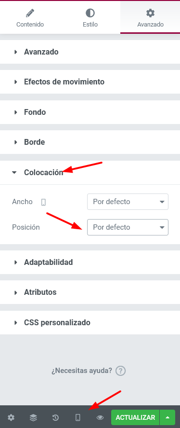Select device icon next to Ancho

(44, 202)
